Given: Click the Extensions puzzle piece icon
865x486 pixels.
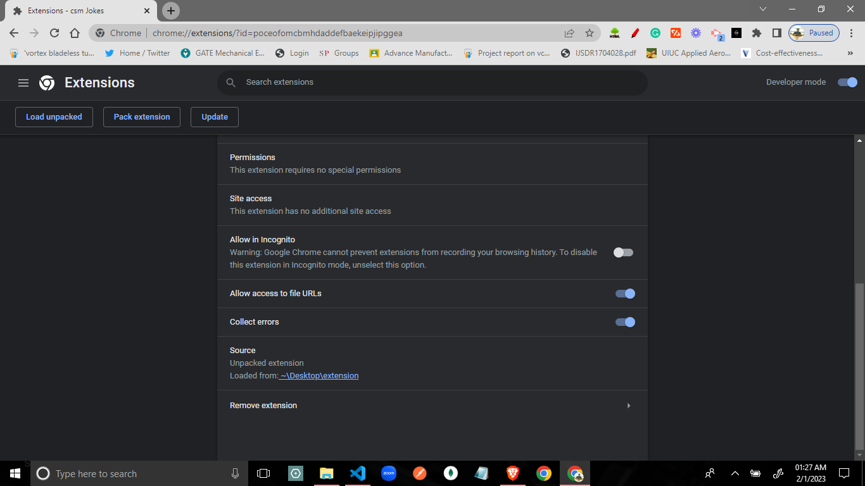Looking at the screenshot, I should tap(756, 32).
